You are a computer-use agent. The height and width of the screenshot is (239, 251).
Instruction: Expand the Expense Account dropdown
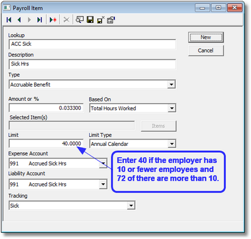point(103,164)
